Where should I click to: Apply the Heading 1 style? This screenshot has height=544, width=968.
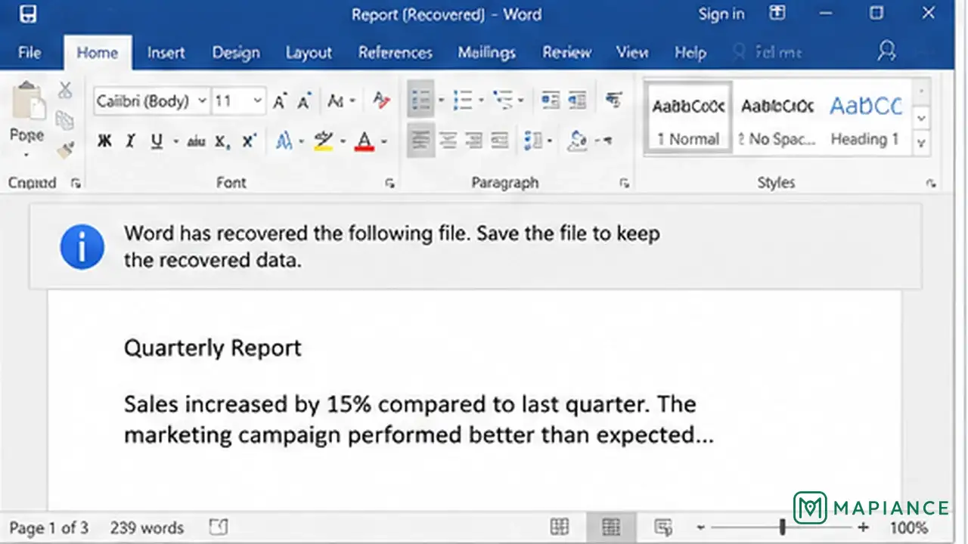tap(865, 119)
